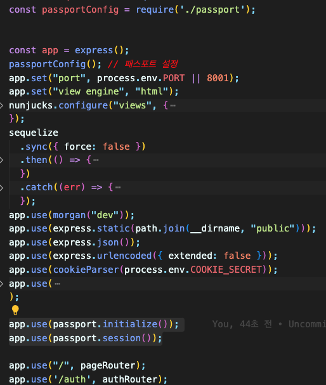Click the "views" string in nunjucks.configure
The width and height of the screenshot is (326, 385).
(x=133, y=105)
